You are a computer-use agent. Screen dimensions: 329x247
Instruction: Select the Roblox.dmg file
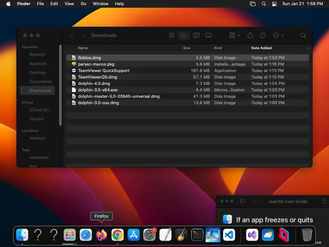[x=187, y=58]
